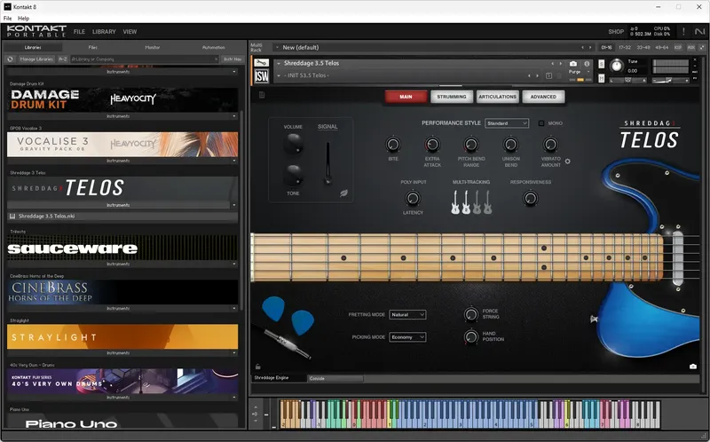Adjust the instrument volume slider

point(670,80)
